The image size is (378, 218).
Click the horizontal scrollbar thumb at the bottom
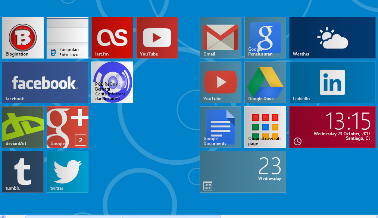[x=123, y=217]
